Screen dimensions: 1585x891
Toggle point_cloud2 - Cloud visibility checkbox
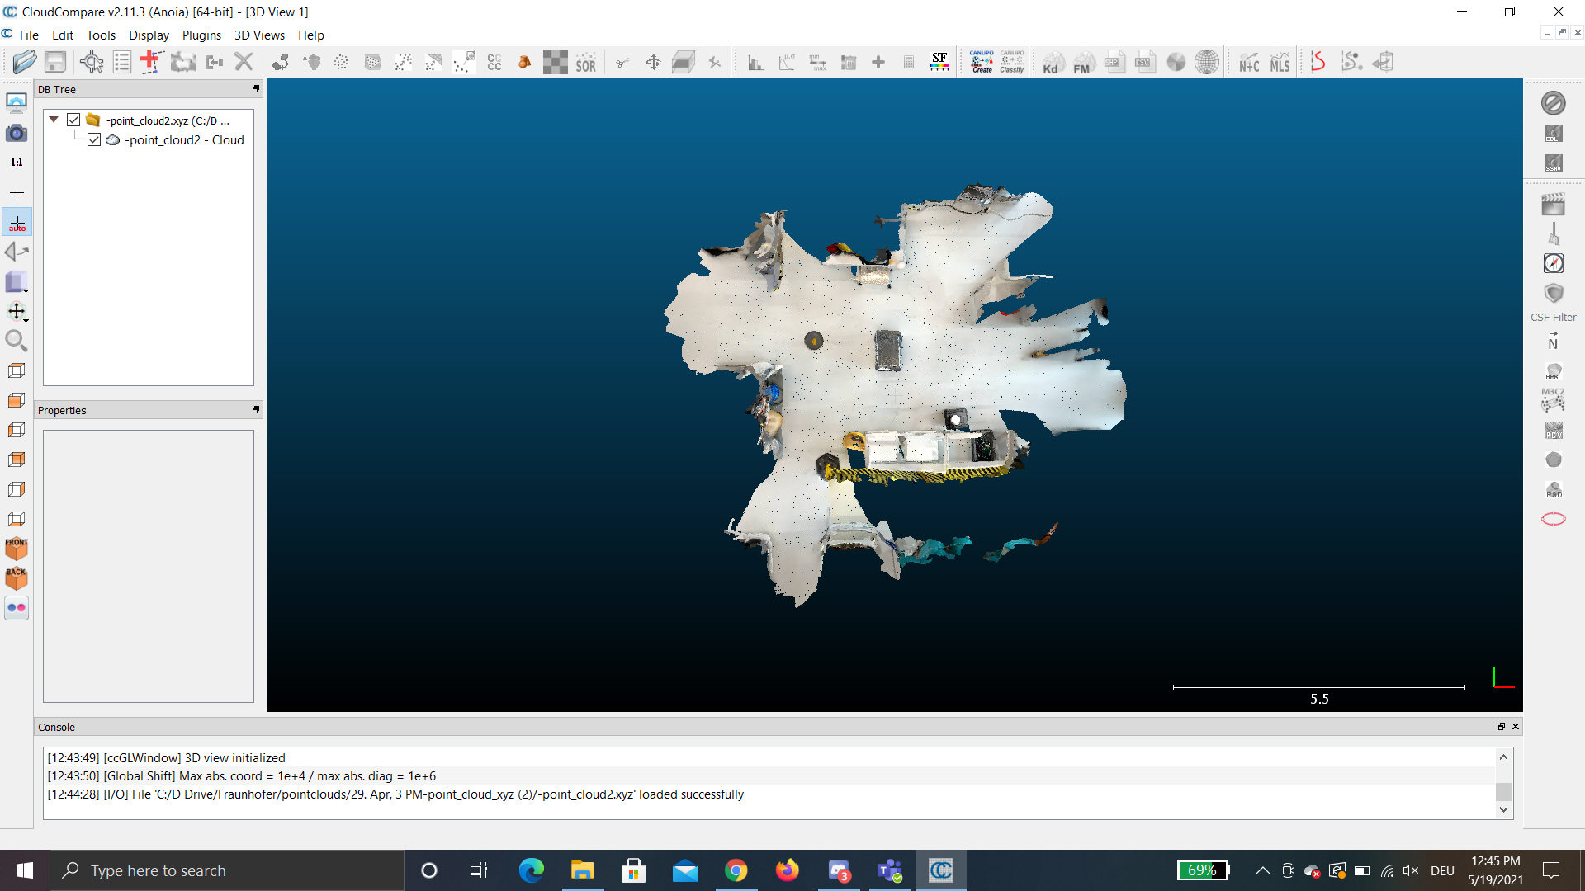click(94, 139)
